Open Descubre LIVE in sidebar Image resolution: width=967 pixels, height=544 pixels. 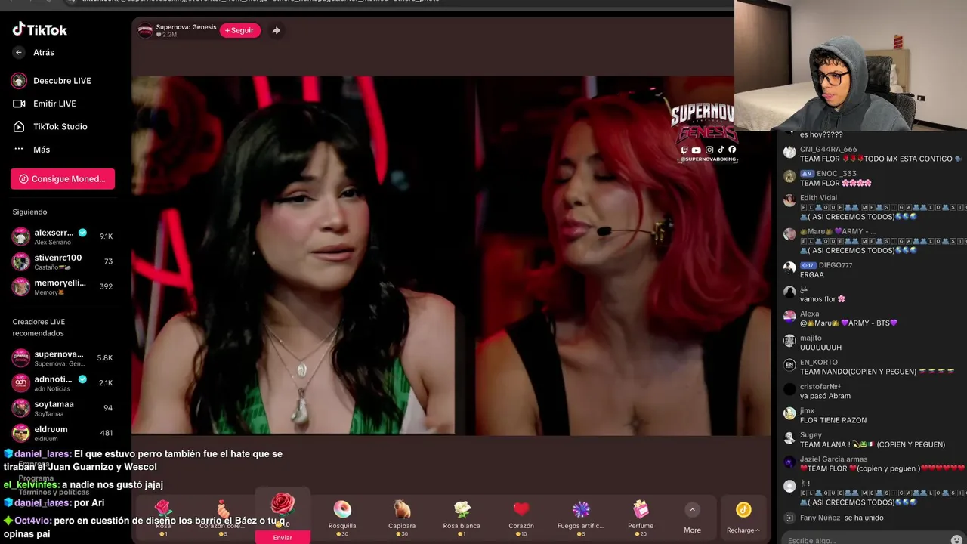point(51,81)
